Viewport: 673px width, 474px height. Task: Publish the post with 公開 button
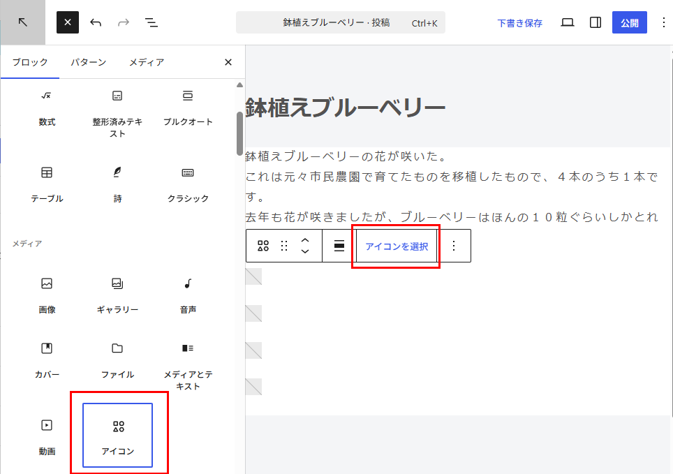coord(629,23)
